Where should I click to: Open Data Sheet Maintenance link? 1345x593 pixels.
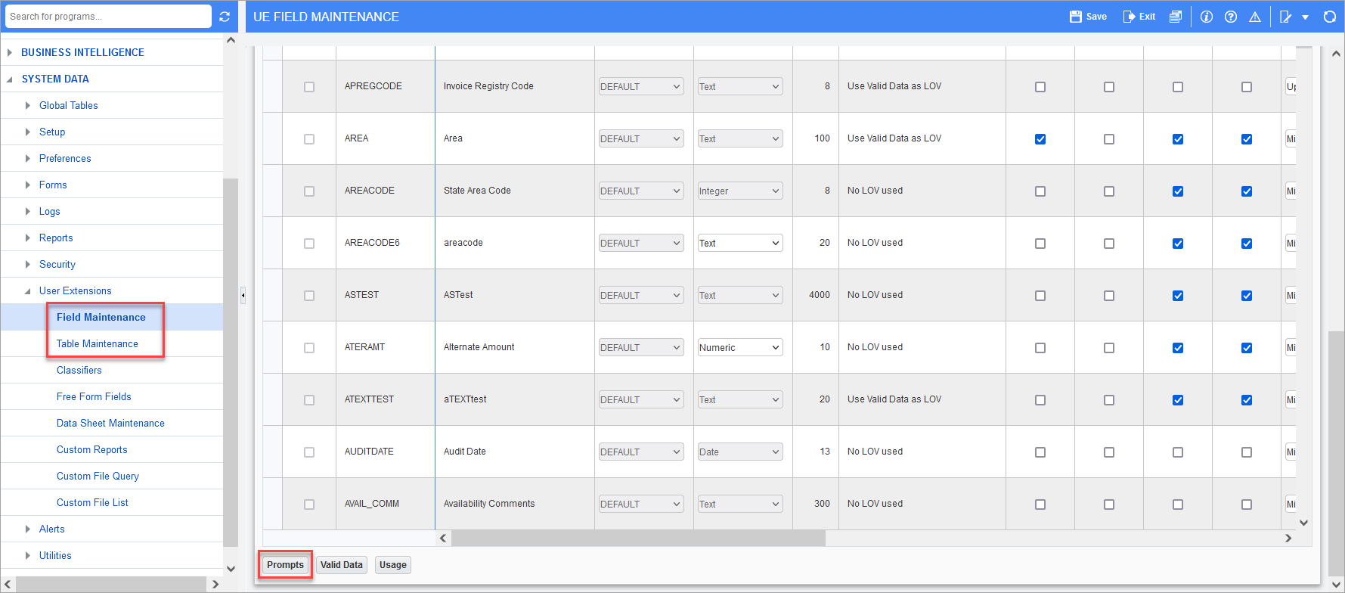(x=110, y=423)
